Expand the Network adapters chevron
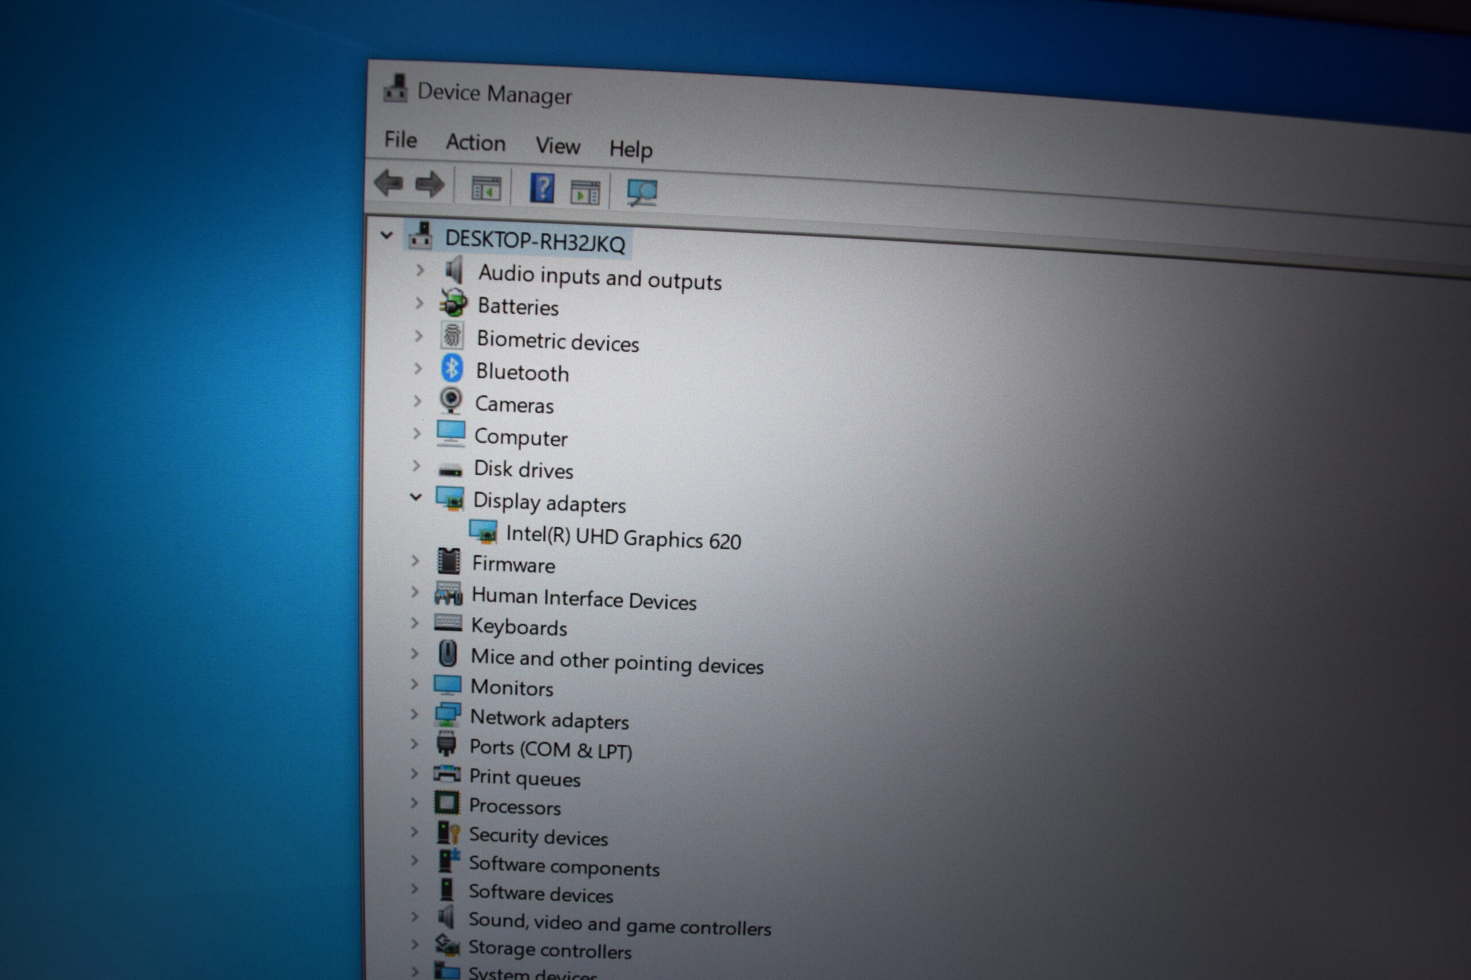1471x980 pixels. pos(414,714)
